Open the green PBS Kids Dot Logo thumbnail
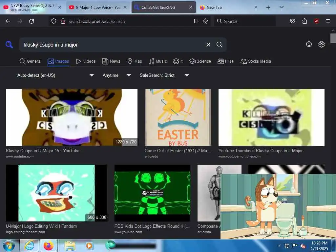Viewport: 336px width, 252px height. 152,193
